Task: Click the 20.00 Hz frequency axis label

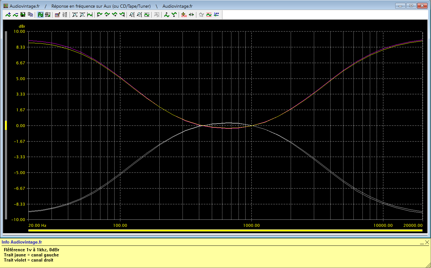Action: [37, 225]
